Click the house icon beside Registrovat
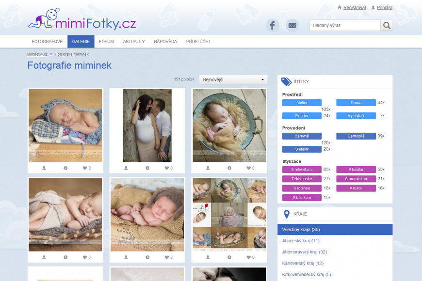Screen dimensions: 422x281 coord(340,8)
